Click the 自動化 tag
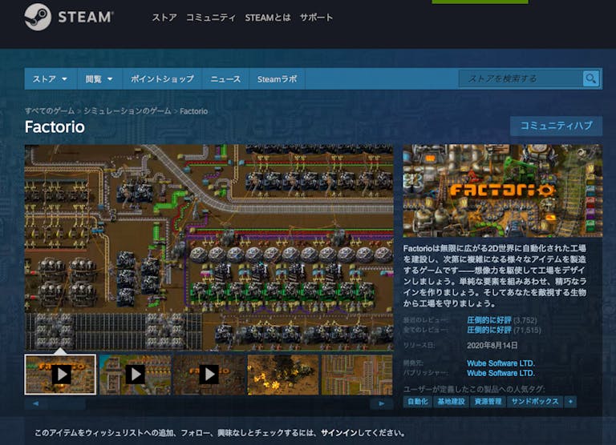This screenshot has height=445, width=616. point(418,402)
